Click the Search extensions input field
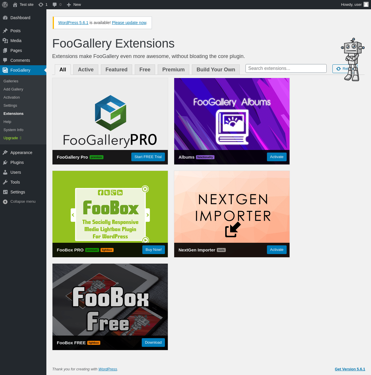Viewport: 371px width, 375px height. [286, 68]
